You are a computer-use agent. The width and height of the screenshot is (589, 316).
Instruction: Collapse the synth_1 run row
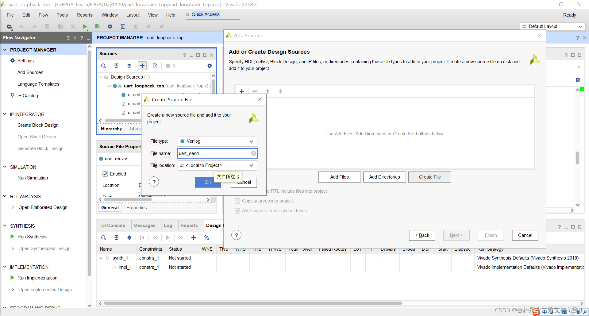(x=101, y=258)
